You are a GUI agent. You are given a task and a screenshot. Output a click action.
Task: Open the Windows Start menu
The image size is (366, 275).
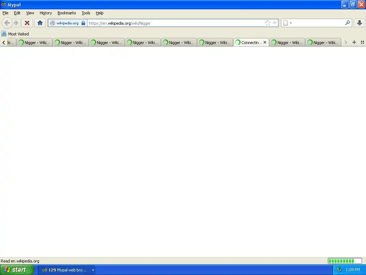tap(17, 270)
